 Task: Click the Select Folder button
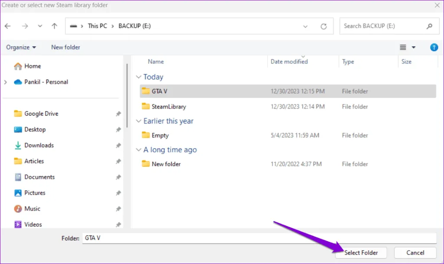[x=361, y=253]
